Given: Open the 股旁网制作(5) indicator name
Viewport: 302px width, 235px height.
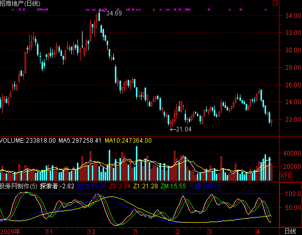Looking at the screenshot, I should [18, 186].
